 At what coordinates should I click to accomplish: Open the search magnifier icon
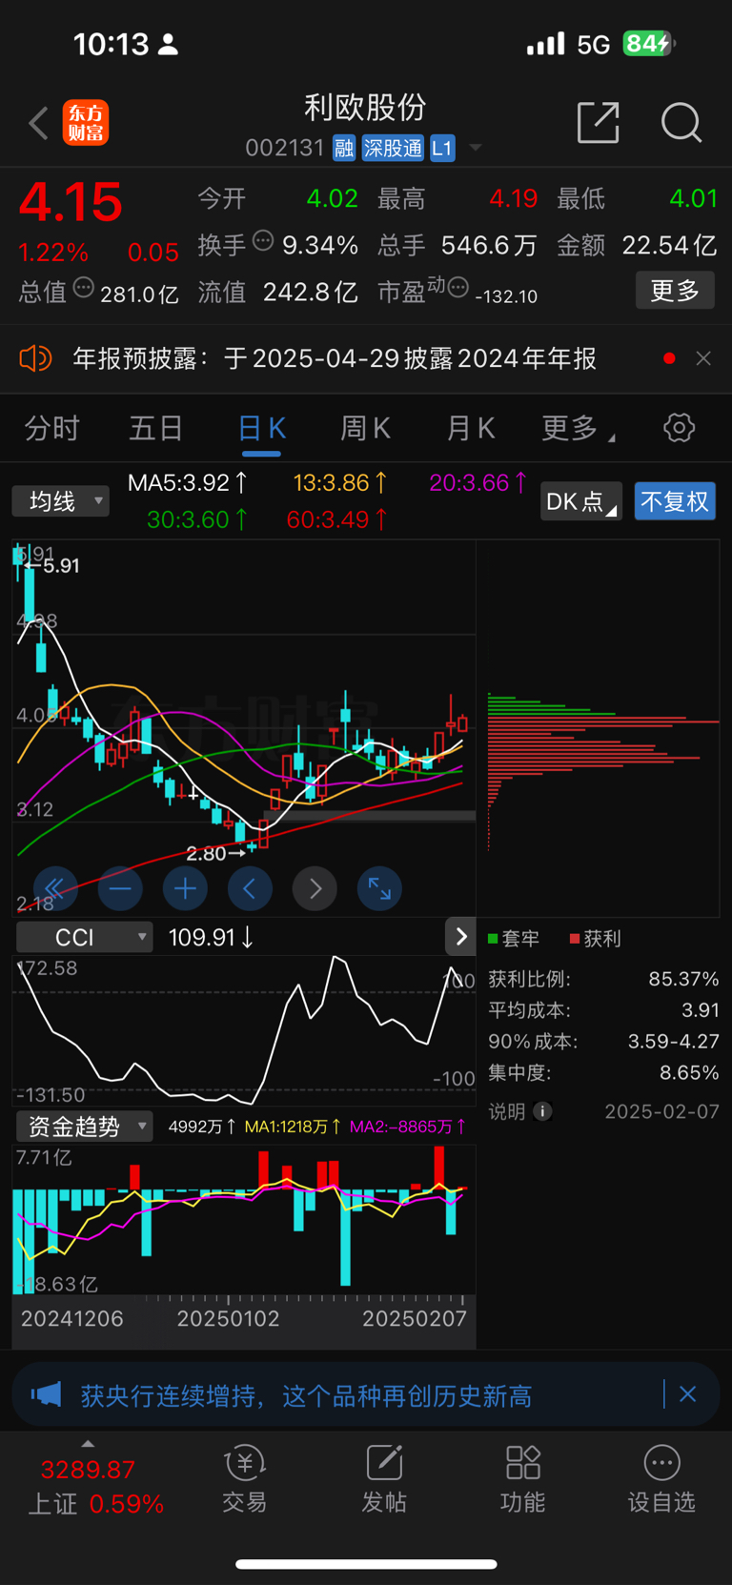681,123
